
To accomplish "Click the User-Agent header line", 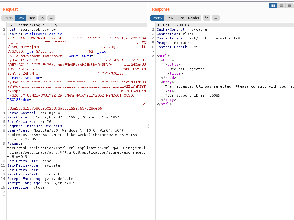I will (65, 130).
